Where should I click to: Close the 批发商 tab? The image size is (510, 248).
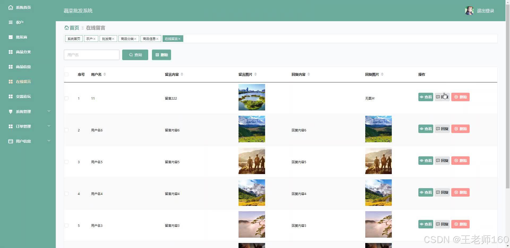coord(113,39)
